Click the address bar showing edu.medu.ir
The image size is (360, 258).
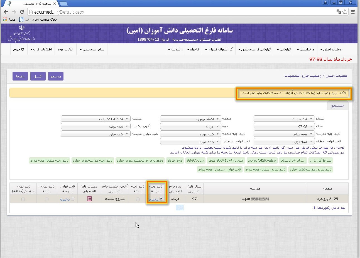(181, 12)
